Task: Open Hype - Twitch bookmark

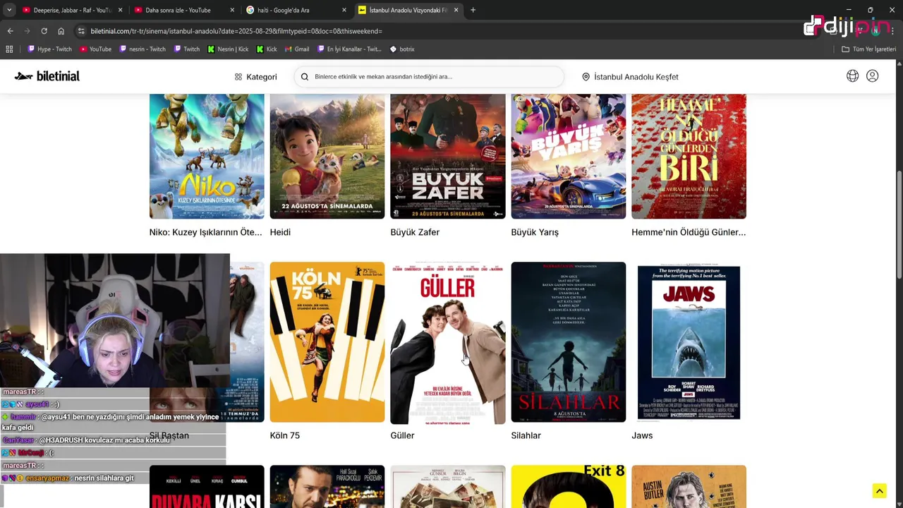Action: 50,49
